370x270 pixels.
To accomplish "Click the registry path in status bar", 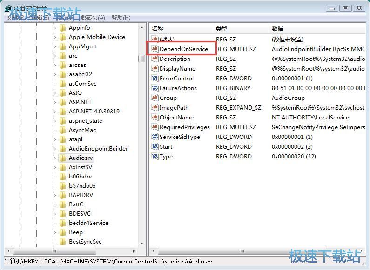I will coord(108,262).
